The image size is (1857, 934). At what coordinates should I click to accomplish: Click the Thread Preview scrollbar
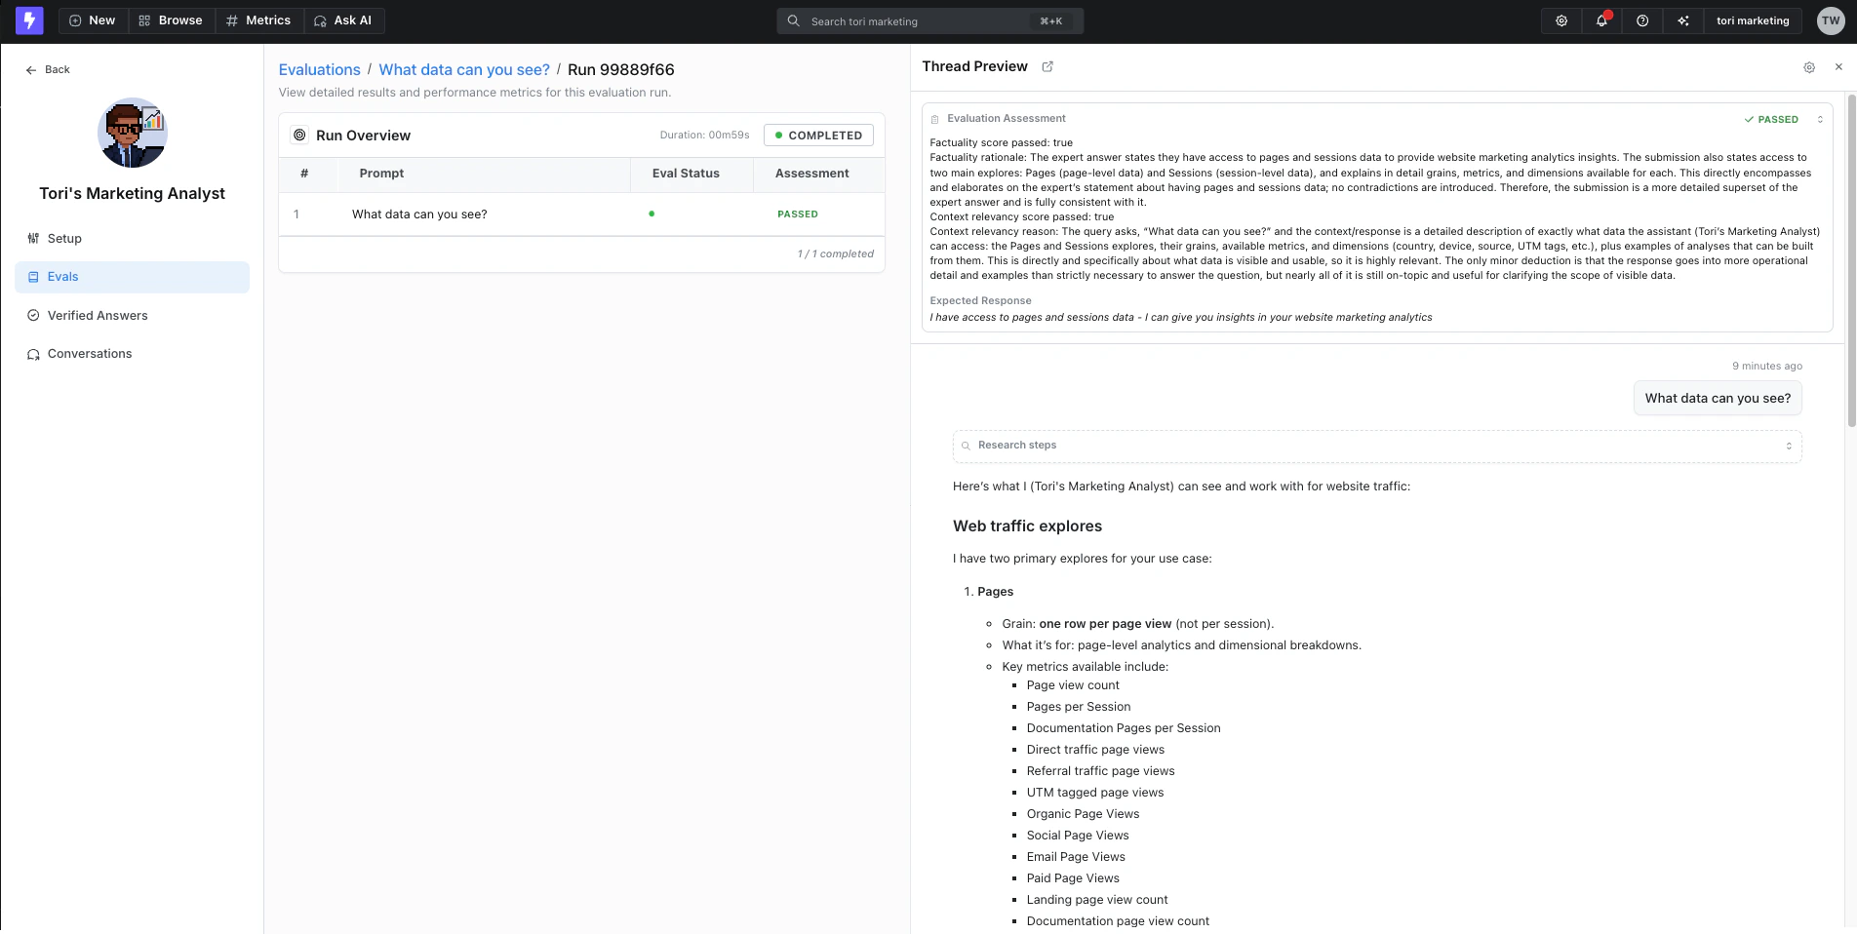click(1851, 259)
